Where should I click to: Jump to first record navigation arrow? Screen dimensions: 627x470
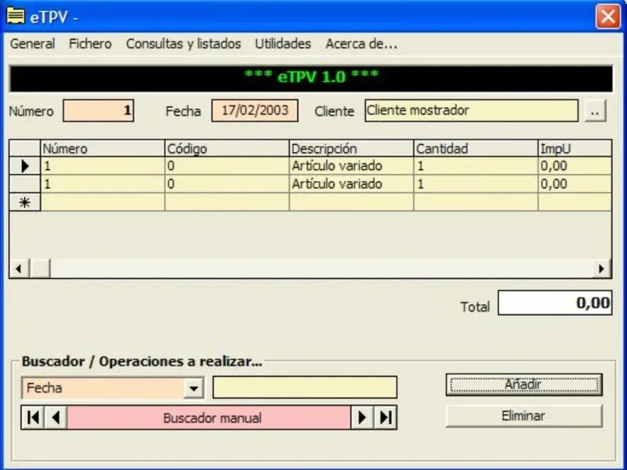pos(32,418)
